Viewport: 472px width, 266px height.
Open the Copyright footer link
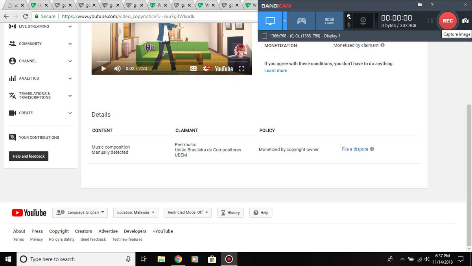[x=59, y=231]
